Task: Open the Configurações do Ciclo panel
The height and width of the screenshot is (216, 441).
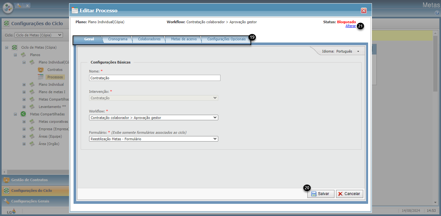Action: click(35, 191)
